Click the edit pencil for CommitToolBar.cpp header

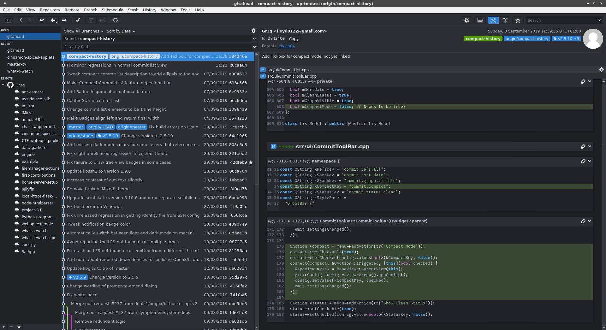coord(583,146)
